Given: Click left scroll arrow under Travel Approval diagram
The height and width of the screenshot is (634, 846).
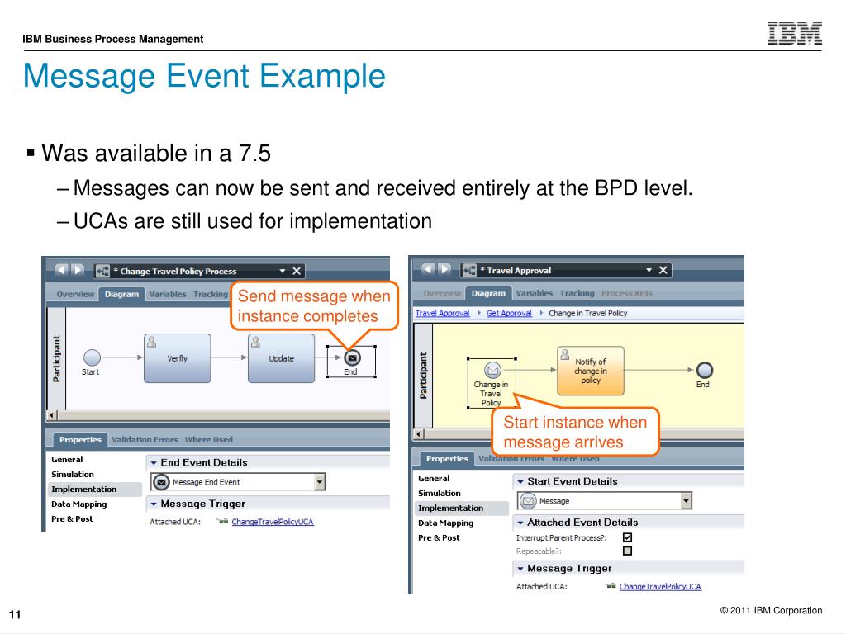Looking at the screenshot, I should [x=419, y=434].
